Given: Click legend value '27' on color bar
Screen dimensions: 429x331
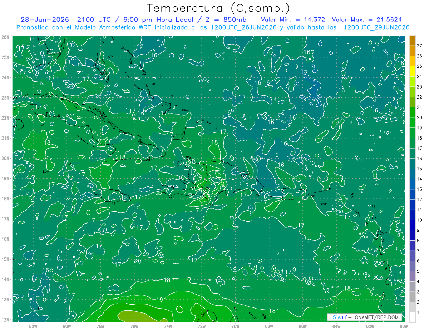Looking at the screenshot, I should (419, 46).
